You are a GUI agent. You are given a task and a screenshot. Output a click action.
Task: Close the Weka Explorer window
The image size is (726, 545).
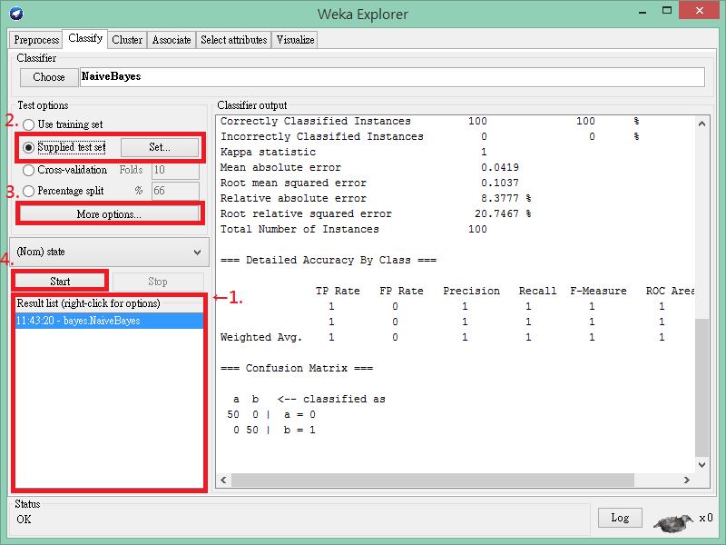(x=699, y=10)
